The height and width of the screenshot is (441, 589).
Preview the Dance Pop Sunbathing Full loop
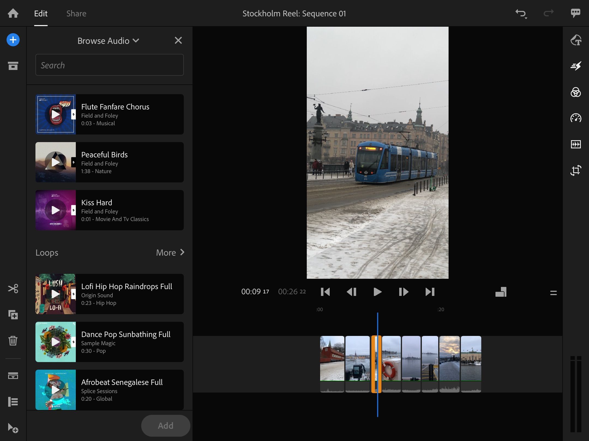click(56, 342)
